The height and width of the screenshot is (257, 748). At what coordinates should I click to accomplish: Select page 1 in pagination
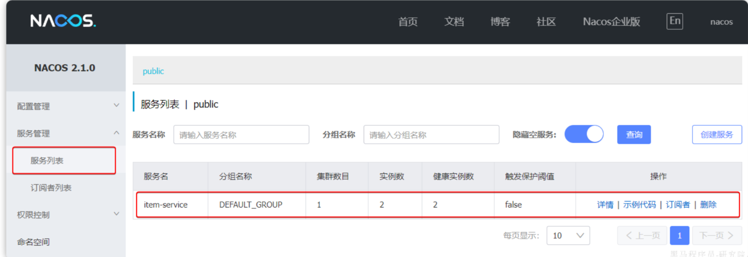(x=679, y=235)
